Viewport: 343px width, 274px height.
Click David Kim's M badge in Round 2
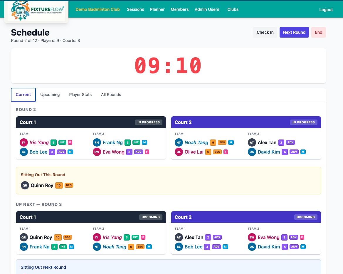[x=303, y=152]
